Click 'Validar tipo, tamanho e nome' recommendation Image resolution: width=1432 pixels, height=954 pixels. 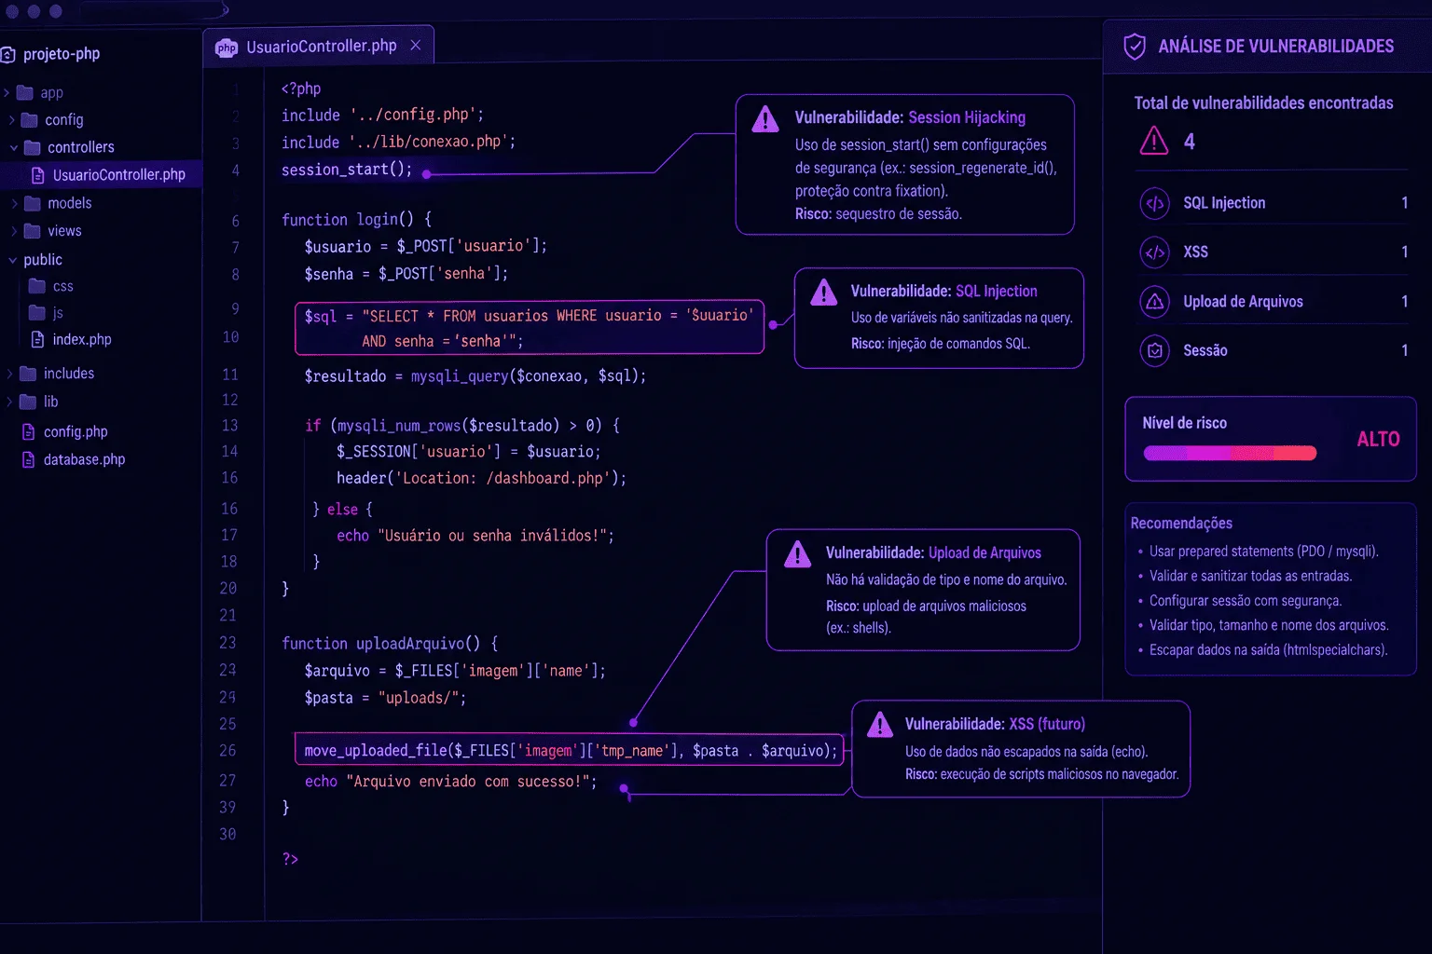click(x=1269, y=626)
